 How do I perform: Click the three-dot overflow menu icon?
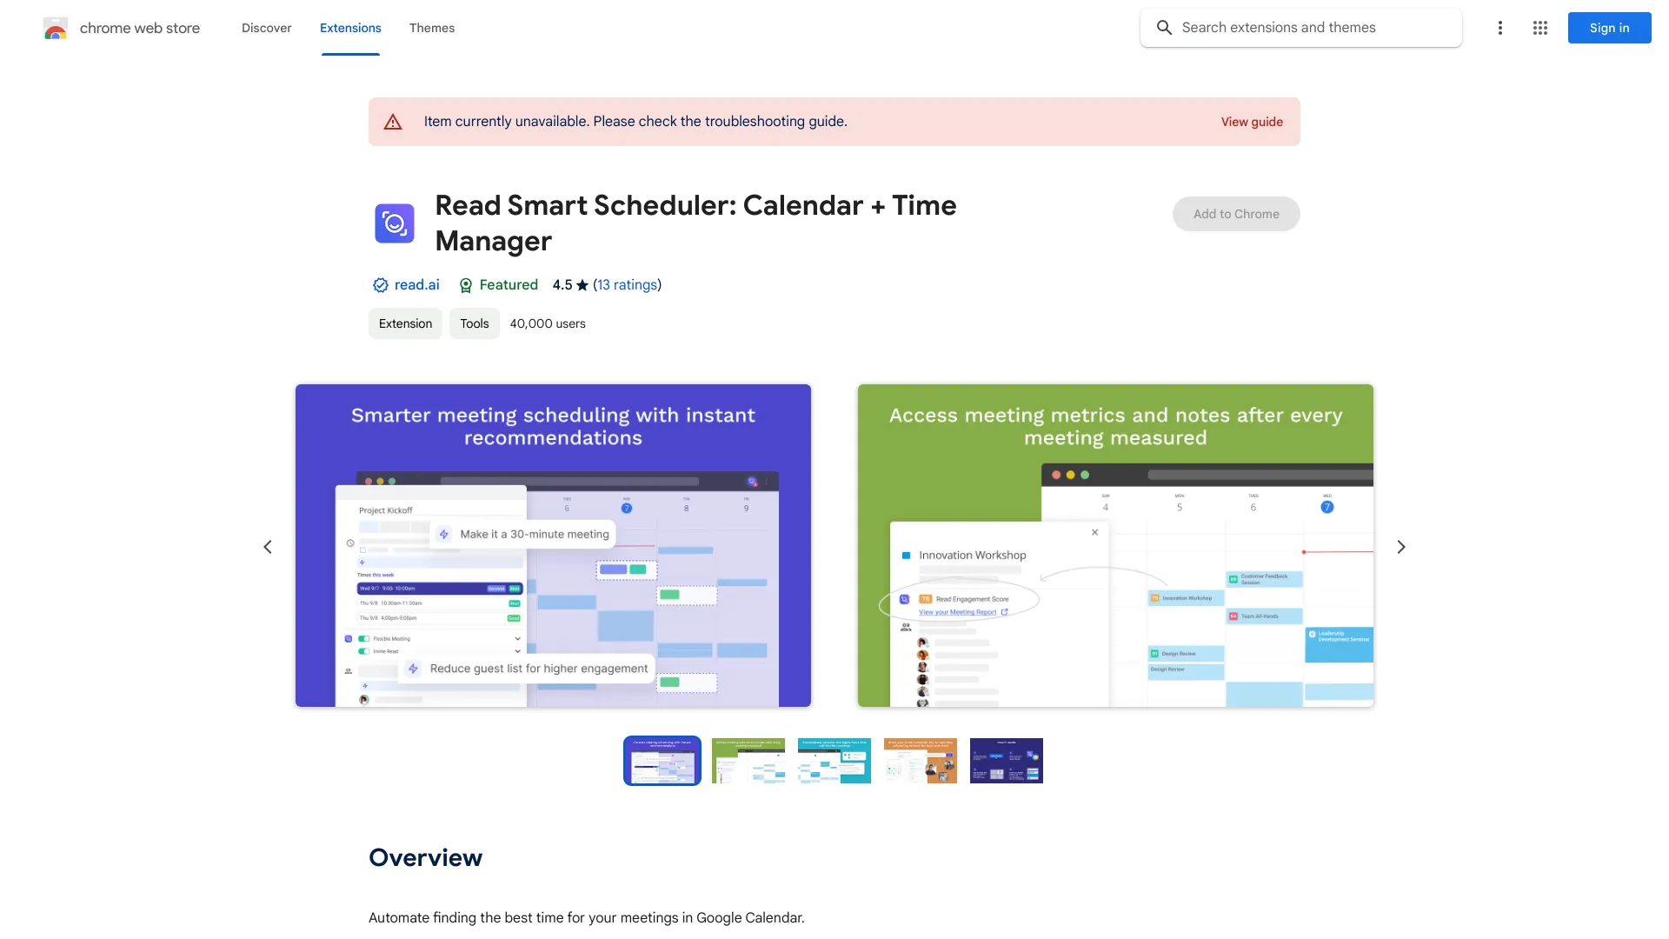pos(1499,28)
